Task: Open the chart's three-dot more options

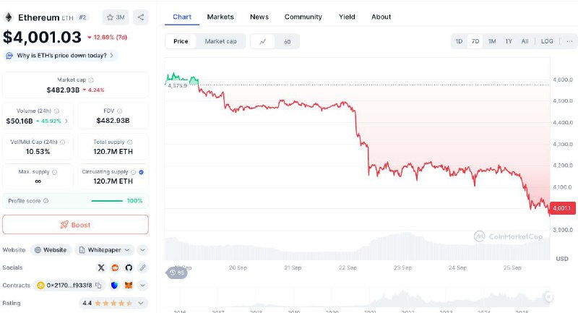Action: (569, 41)
